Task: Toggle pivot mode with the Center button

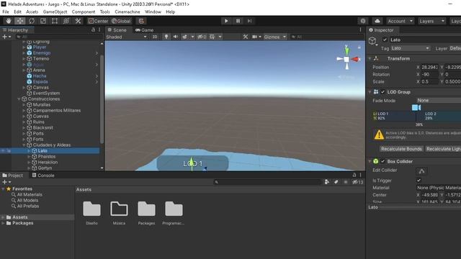Action: [x=98, y=21]
